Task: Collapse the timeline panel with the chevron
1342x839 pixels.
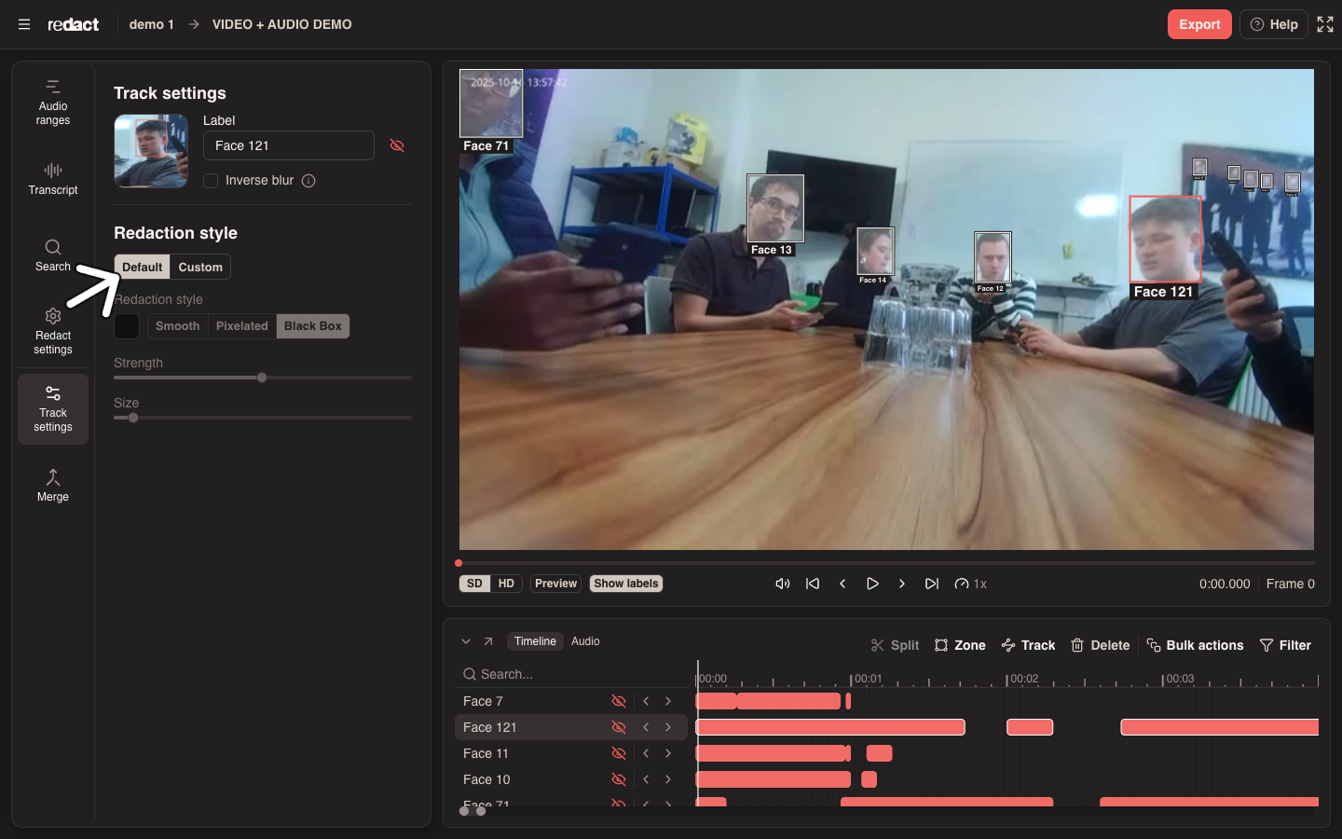Action: 466,641
